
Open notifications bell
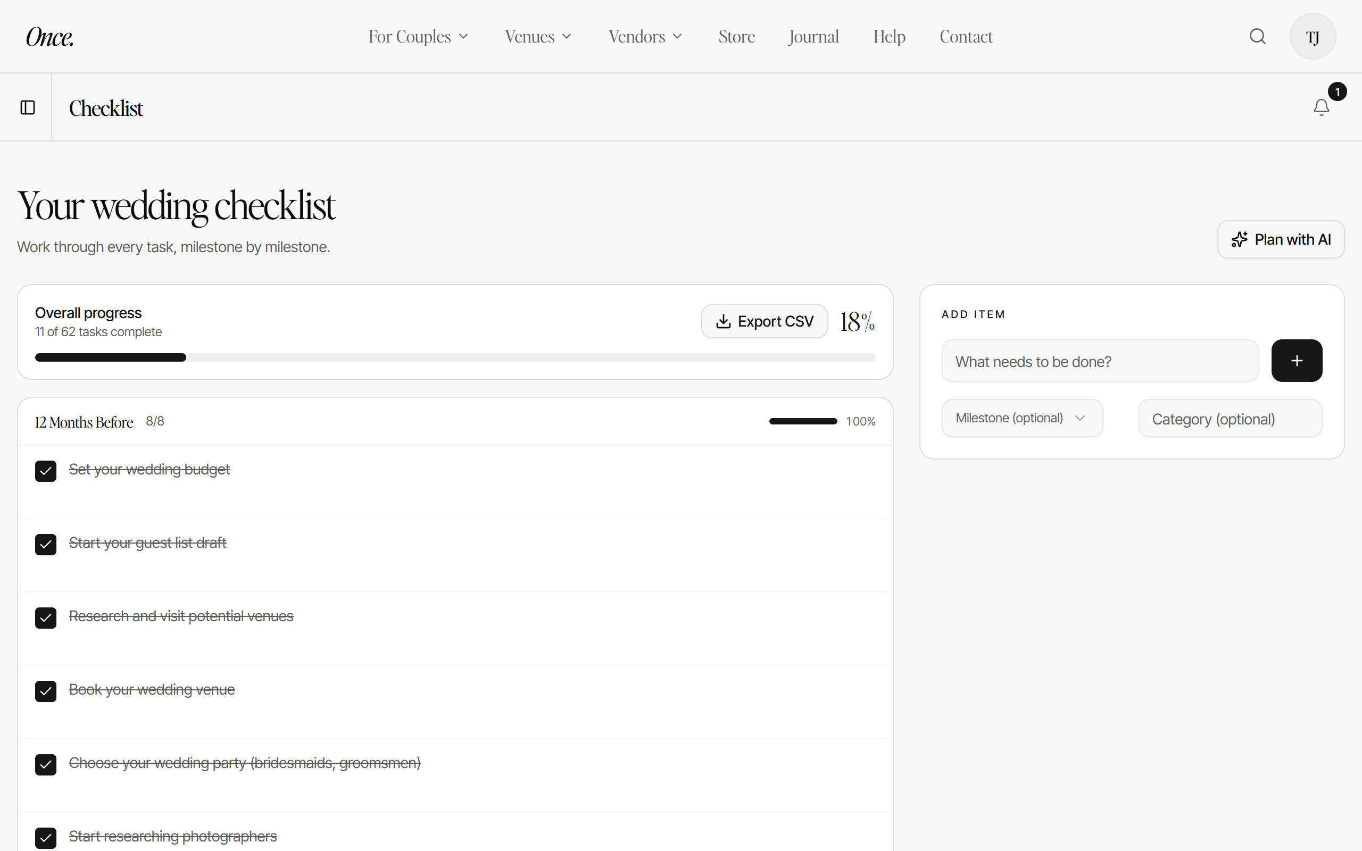1321,107
